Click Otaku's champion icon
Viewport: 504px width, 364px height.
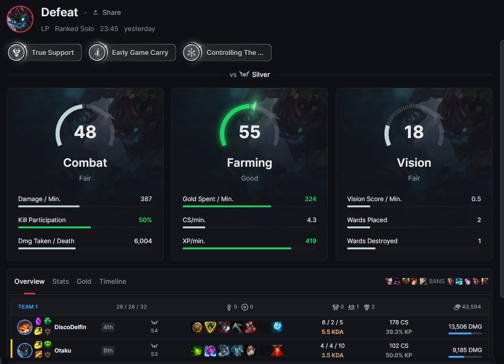click(24, 350)
